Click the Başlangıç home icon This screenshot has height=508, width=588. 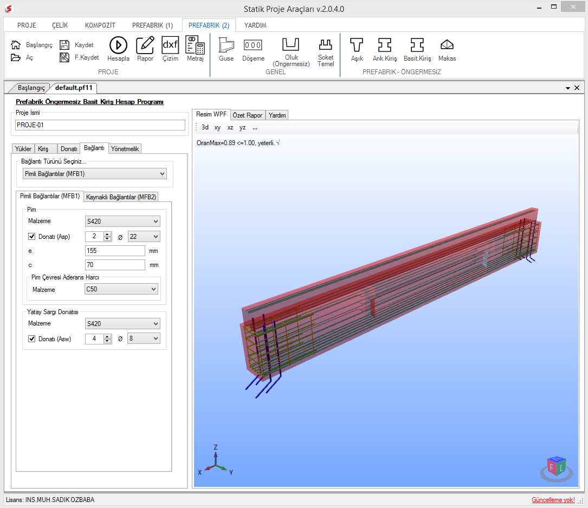[15, 45]
